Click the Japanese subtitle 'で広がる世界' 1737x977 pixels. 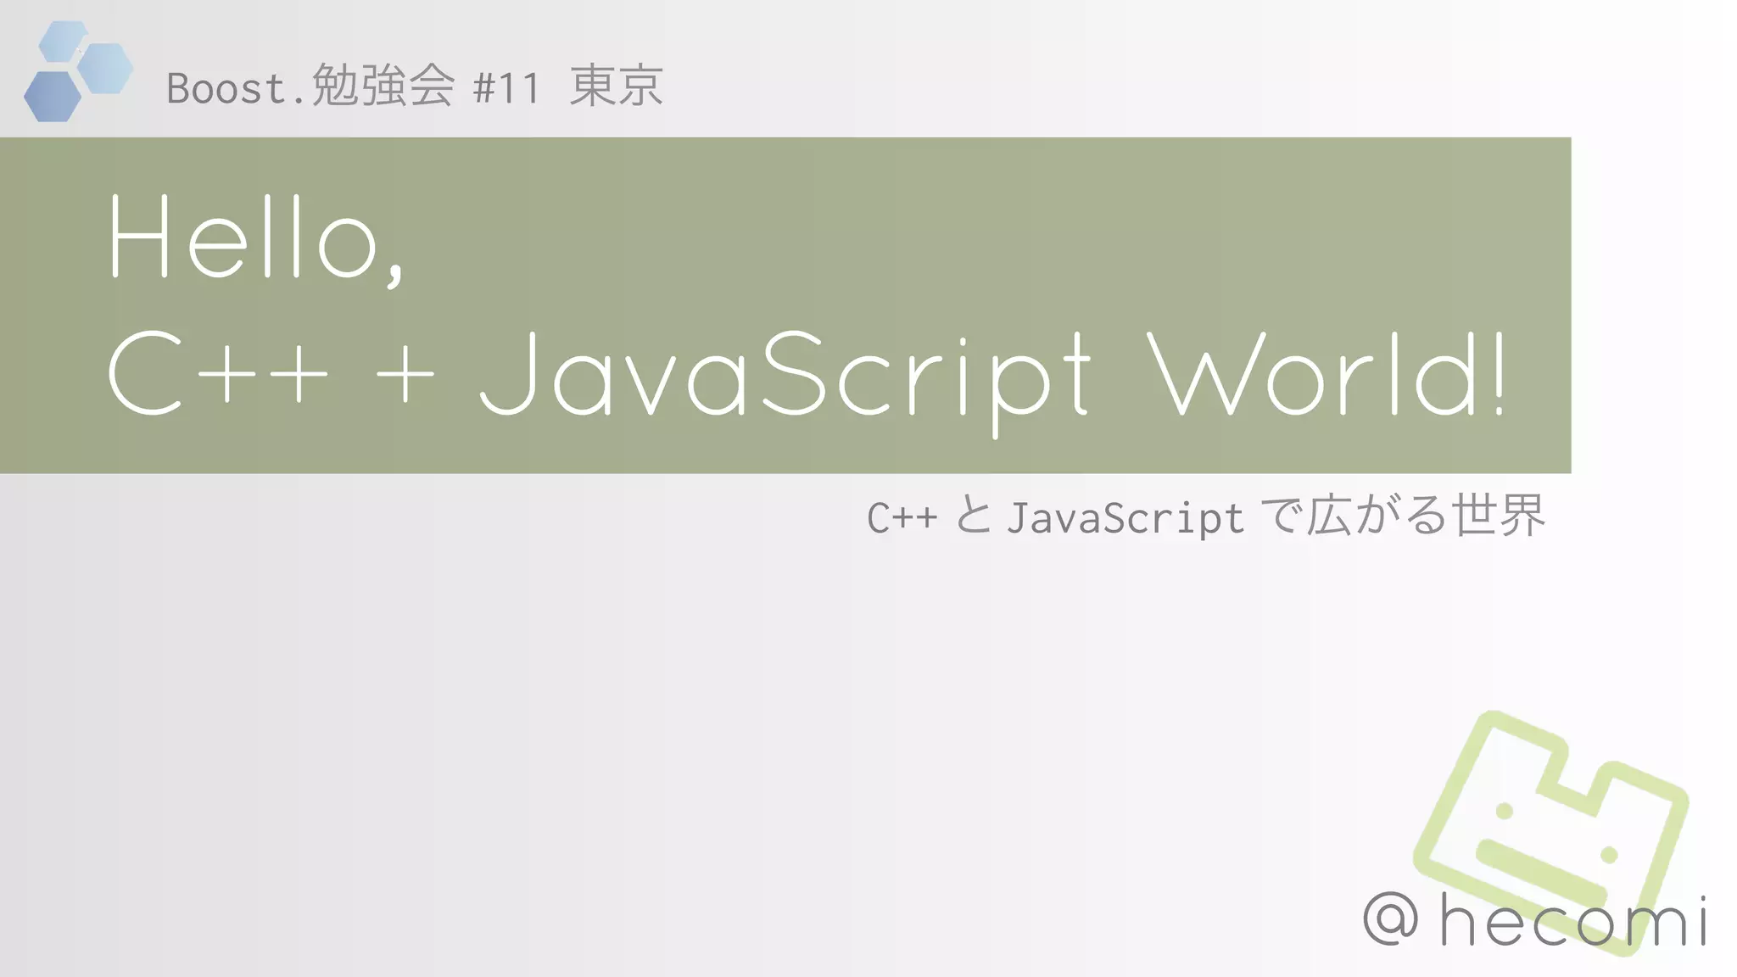point(1403,516)
